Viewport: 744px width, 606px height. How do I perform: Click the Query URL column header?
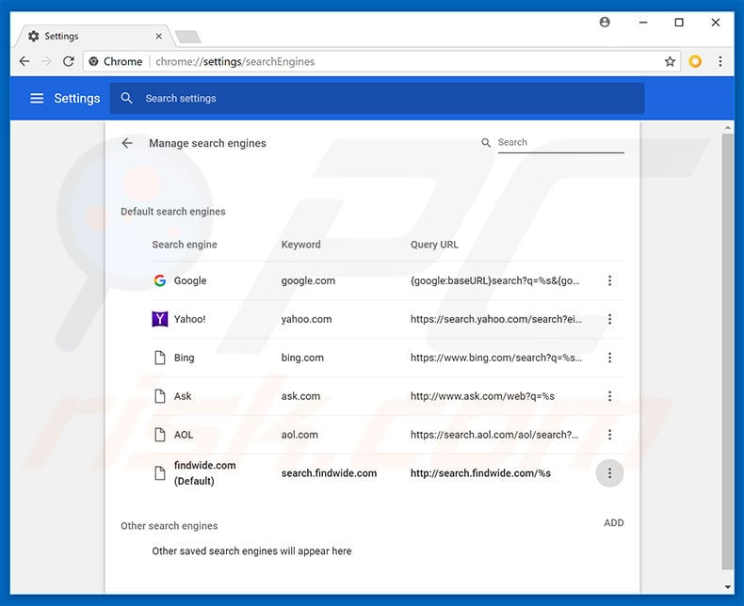pyautogui.click(x=434, y=245)
